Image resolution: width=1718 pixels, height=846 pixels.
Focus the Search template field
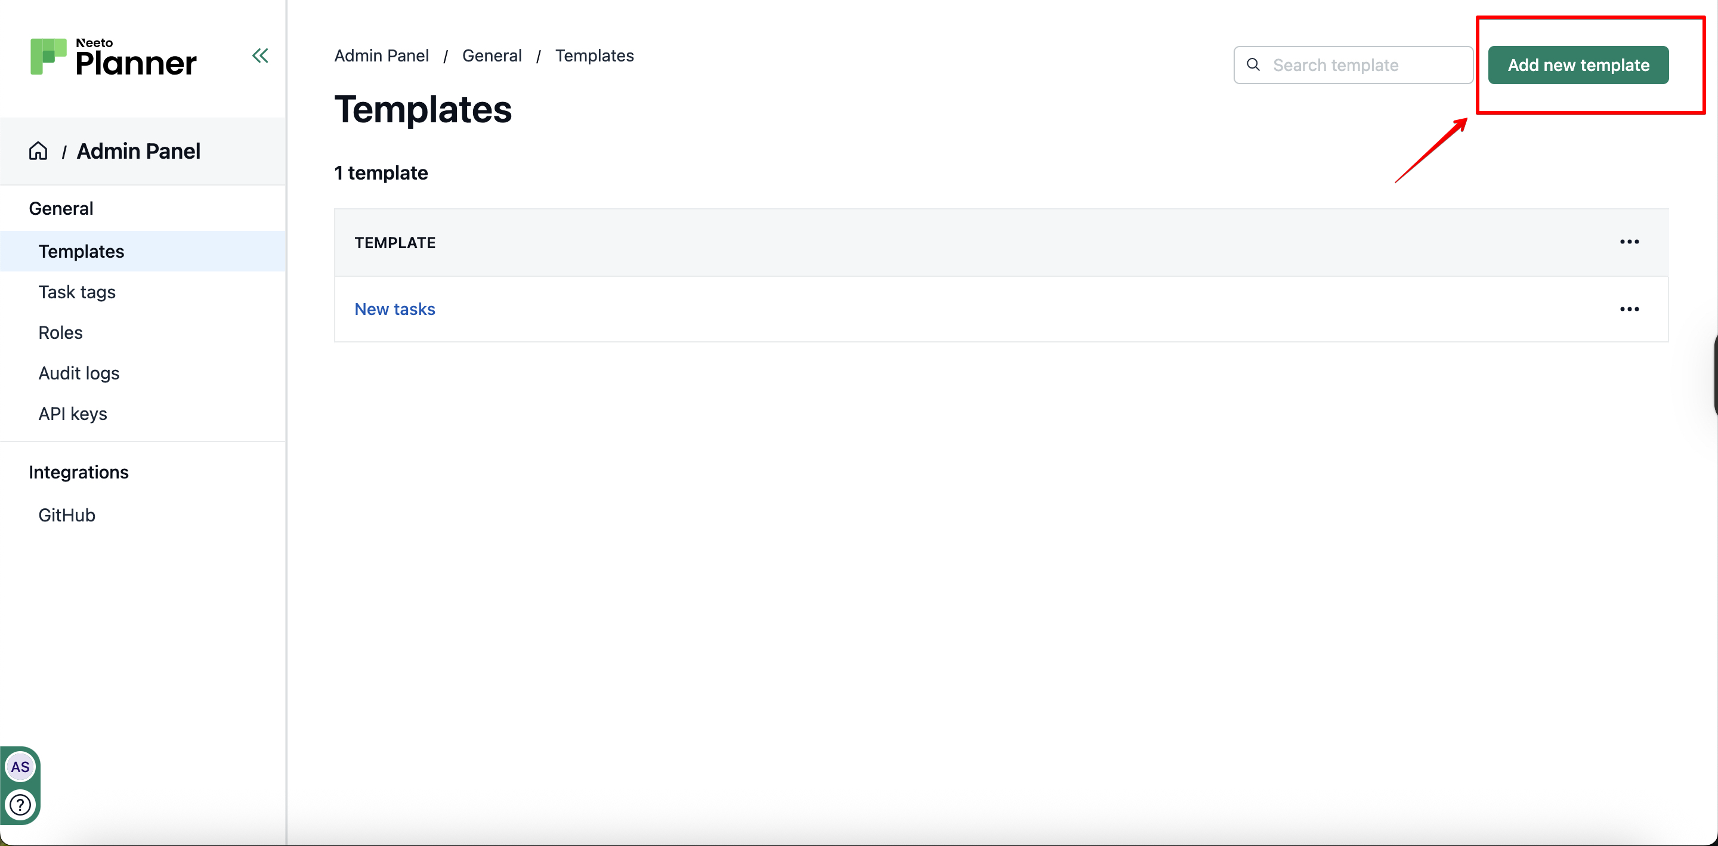(1353, 64)
